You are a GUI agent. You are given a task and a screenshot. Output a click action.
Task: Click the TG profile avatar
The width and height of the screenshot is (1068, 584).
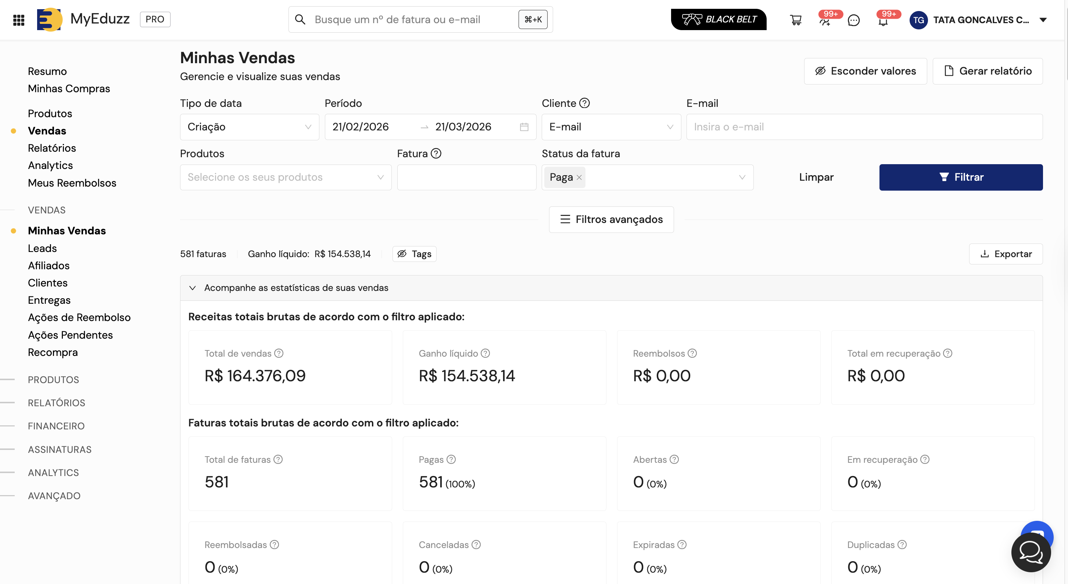coord(918,20)
